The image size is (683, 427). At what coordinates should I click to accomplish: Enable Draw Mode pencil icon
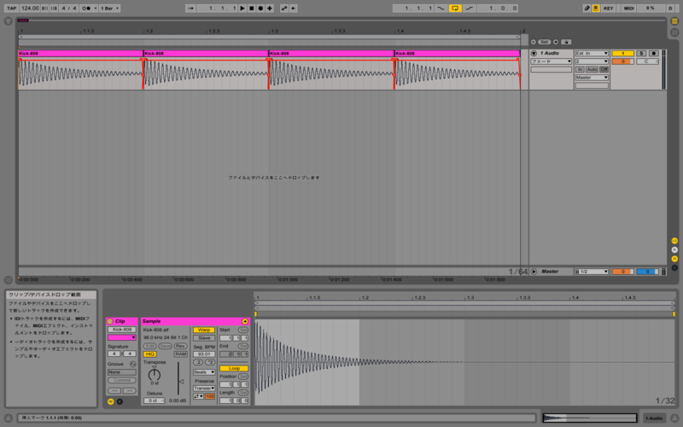(x=587, y=9)
